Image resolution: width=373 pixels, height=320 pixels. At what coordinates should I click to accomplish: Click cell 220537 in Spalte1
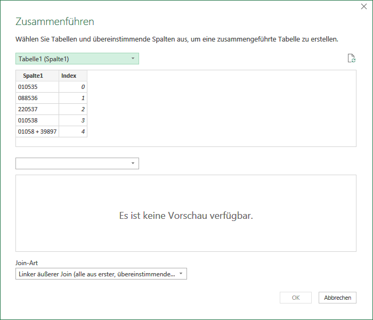point(37,109)
